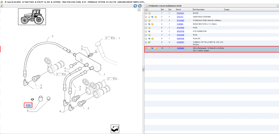This screenshot has width=279, height=134.
Task: Add the BLOCK part using its circle icon
Action: 146,13
